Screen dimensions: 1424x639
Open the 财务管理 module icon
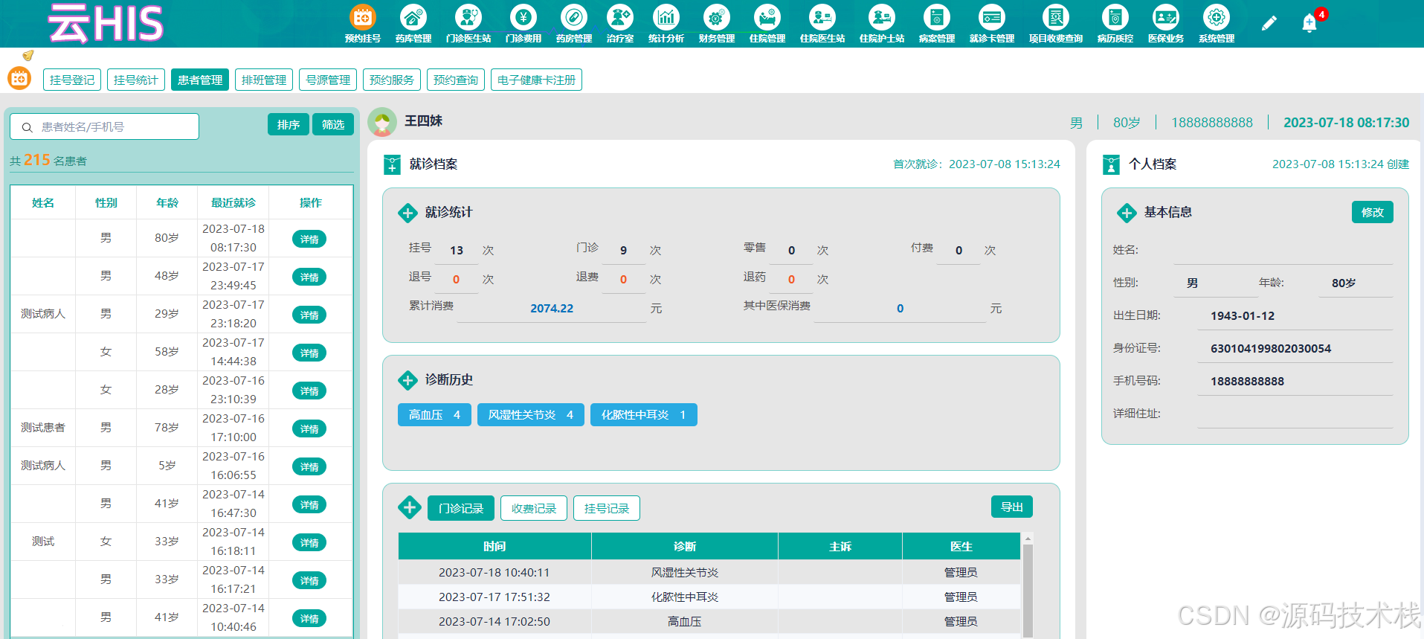[x=717, y=17]
